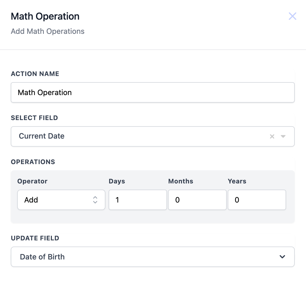Focus the Days number input
The width and height of the screenshot is (306, 282).
click(x=138, y=200)
